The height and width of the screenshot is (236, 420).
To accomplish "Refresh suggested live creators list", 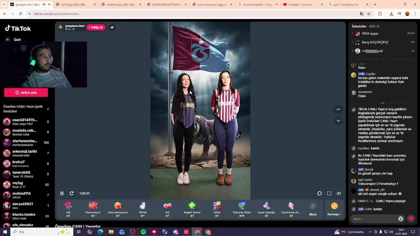I will [x=48, y=109].
